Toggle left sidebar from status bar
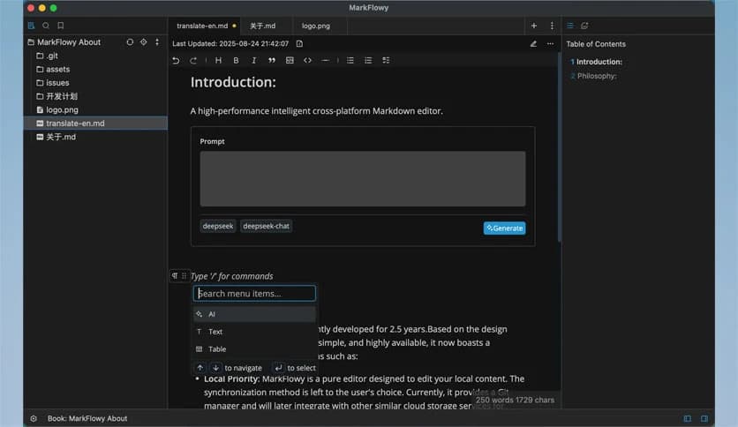The height and width of the screenshot is (427, 738). coord(688,418)
